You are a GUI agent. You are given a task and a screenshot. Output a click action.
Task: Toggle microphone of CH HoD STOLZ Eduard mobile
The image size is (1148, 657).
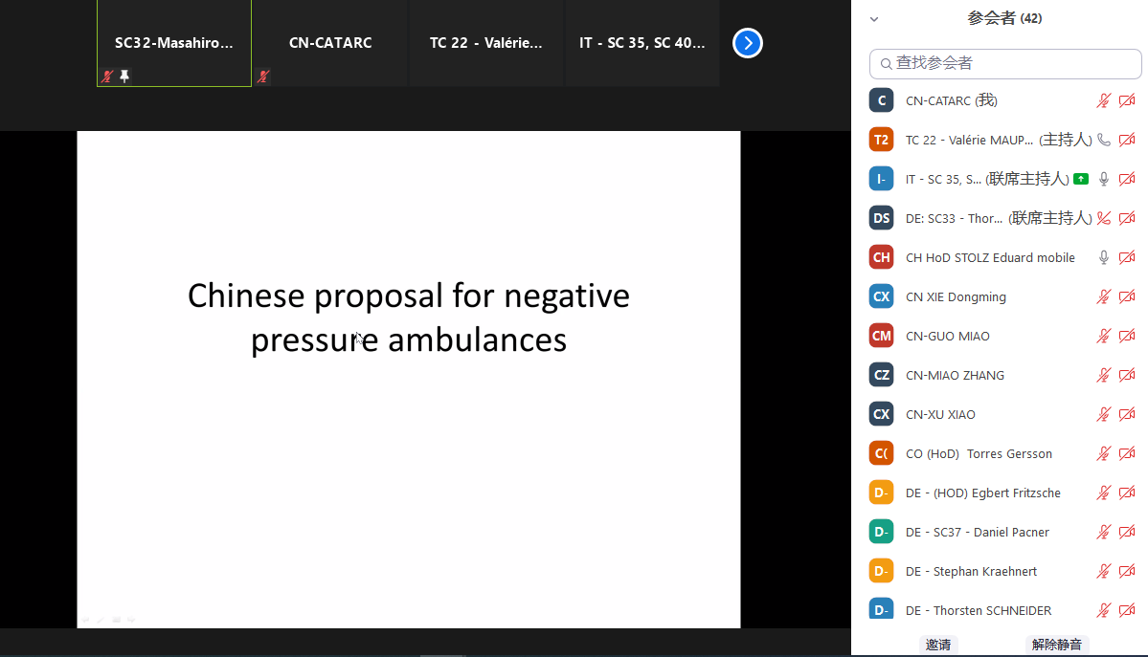pos(1104,257)
